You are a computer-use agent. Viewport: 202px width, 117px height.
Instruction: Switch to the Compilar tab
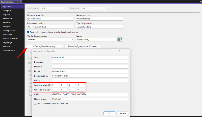[x=7, y=11]
